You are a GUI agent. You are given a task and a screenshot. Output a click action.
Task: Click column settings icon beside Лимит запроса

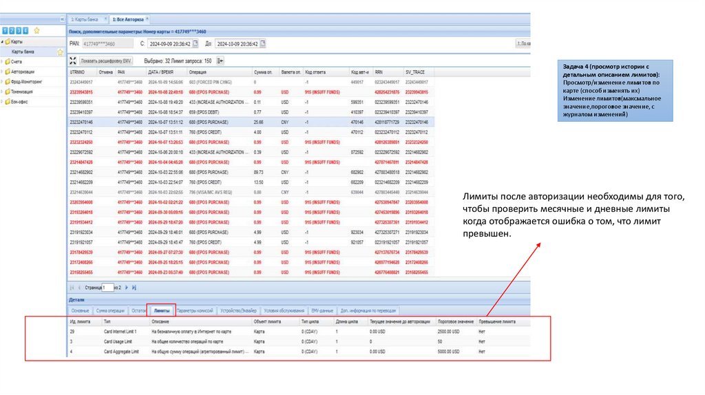coord(220,61)
